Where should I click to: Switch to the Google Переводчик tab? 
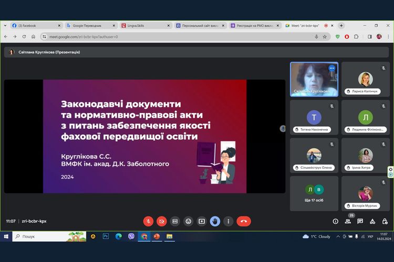pos(87,25)
